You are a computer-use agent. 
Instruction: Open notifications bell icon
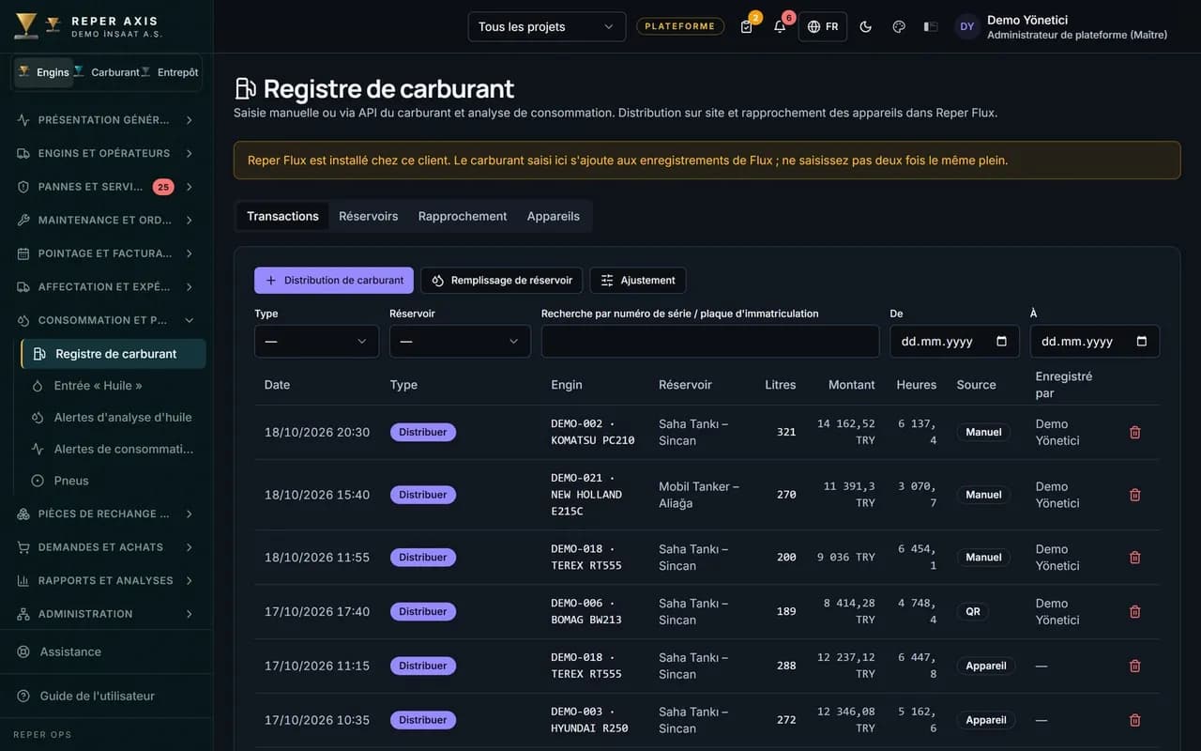(x=780, y=26)
